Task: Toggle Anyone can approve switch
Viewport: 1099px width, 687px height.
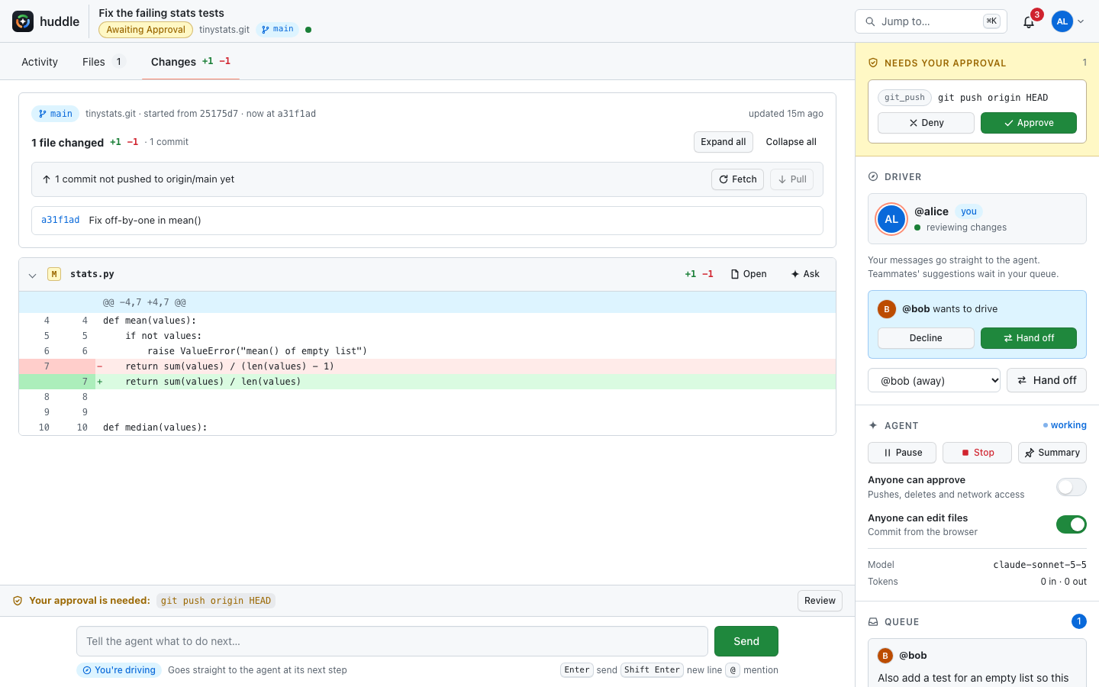Action: 1072,487
